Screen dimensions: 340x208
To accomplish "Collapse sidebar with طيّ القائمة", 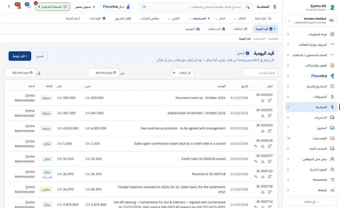I will point(311,202).
